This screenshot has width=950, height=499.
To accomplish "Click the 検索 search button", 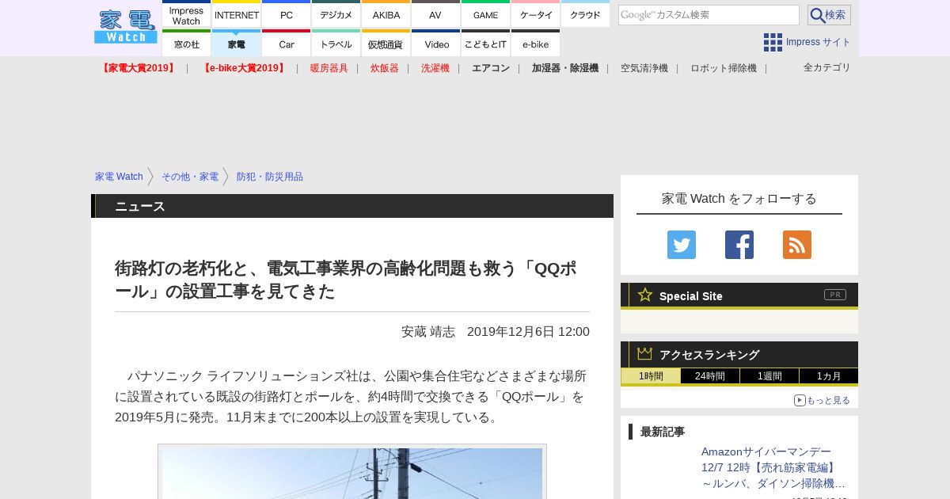I will (829, 15).
